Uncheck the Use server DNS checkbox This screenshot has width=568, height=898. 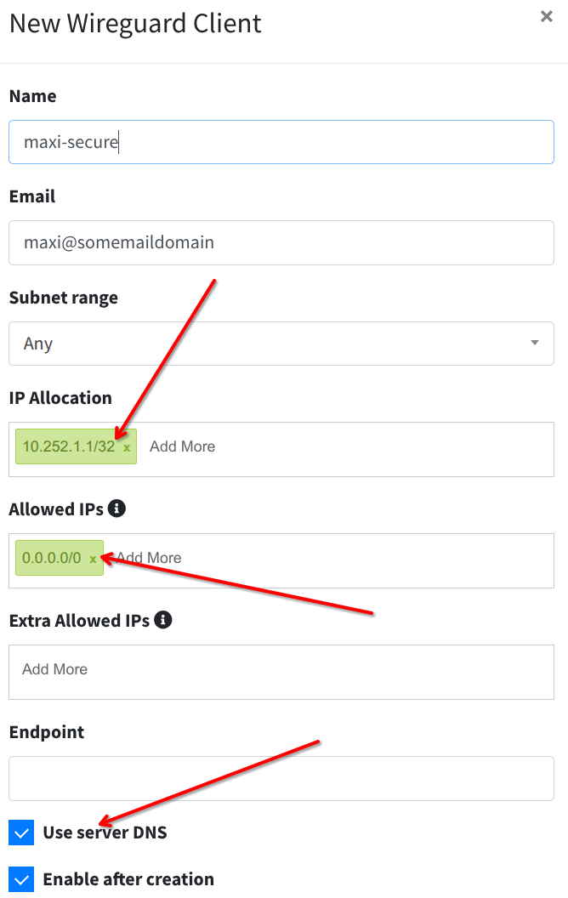(x=21, y=833)
